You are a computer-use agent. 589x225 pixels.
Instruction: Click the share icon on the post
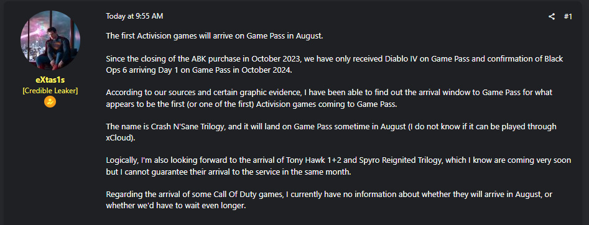[x=552, y=16]
